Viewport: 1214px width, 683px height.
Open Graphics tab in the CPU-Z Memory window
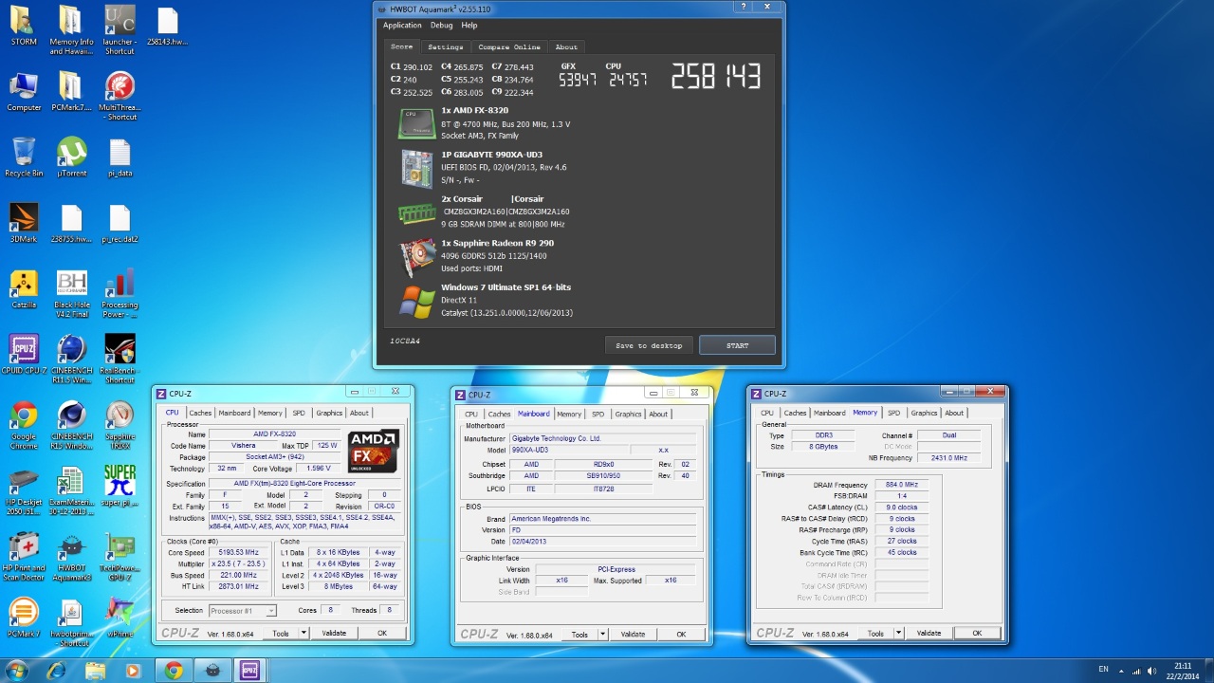[924, 413]
